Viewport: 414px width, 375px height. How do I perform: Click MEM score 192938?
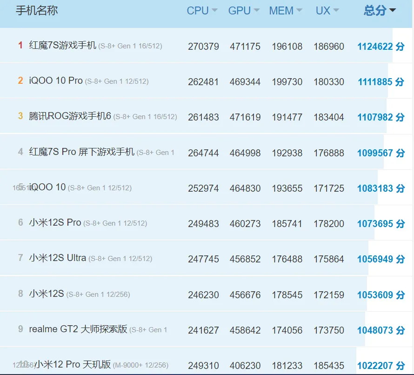coord(287,153)
